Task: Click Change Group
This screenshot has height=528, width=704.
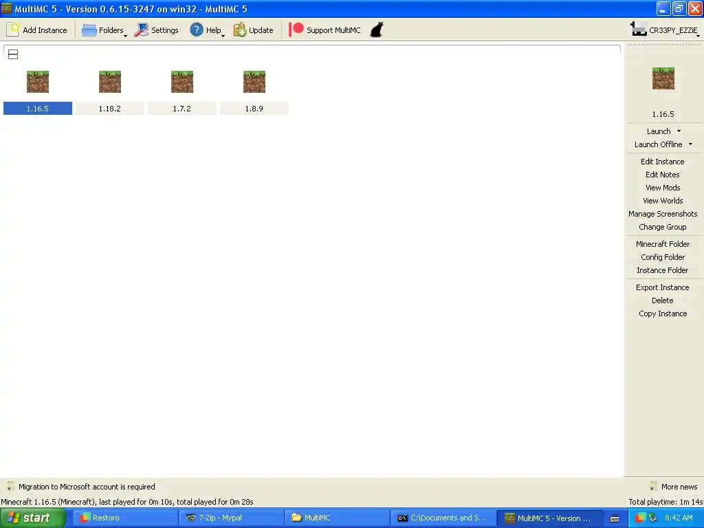Action: coord(663,227)
